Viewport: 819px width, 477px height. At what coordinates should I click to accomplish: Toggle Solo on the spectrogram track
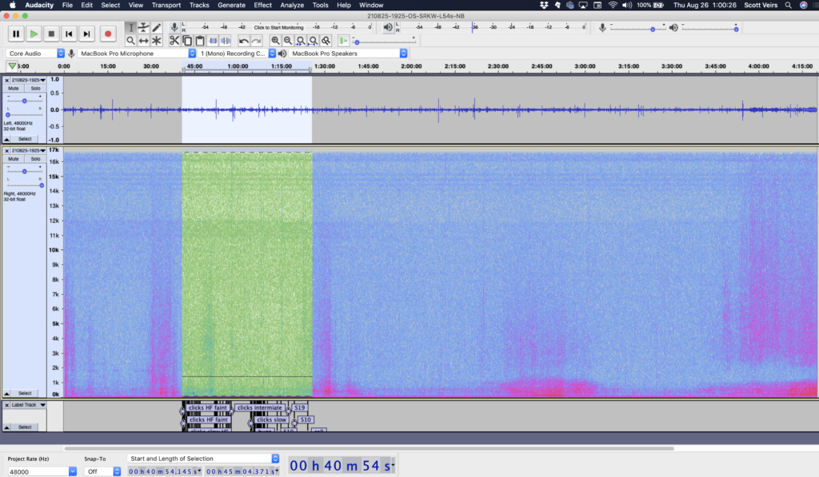(35, 159)
